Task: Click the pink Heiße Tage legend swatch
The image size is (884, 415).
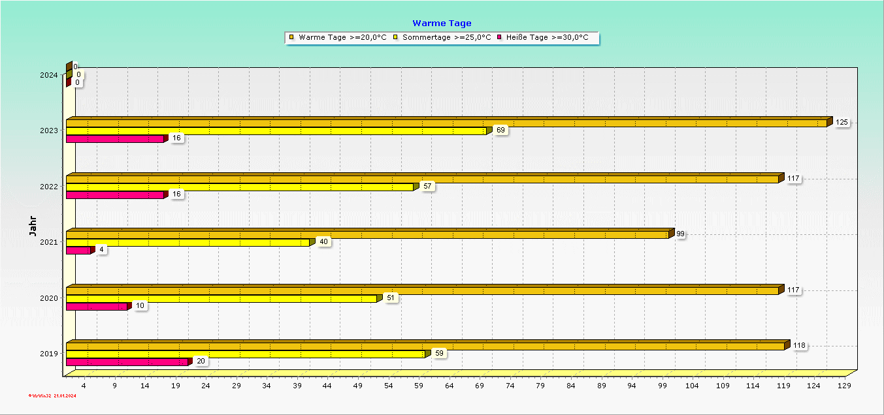Action: click(499, 38)
